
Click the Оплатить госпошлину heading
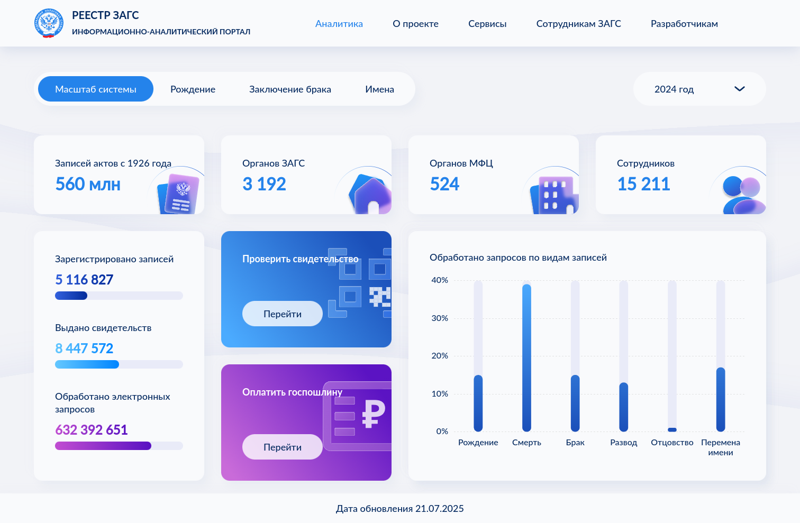pyautogui.click(x=292, y=392)
